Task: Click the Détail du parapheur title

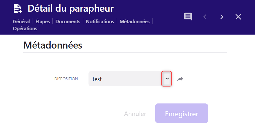Action: (70, 9)
